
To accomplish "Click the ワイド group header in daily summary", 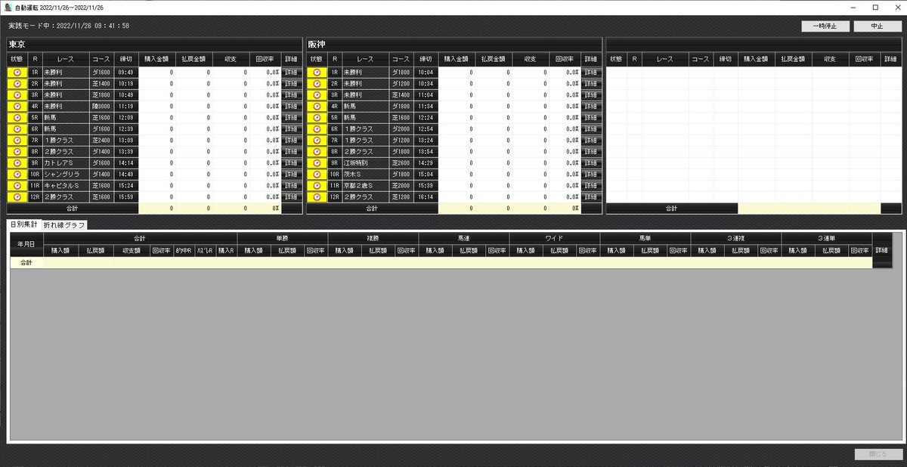I will pyautogui.click(x=554, y=238).
